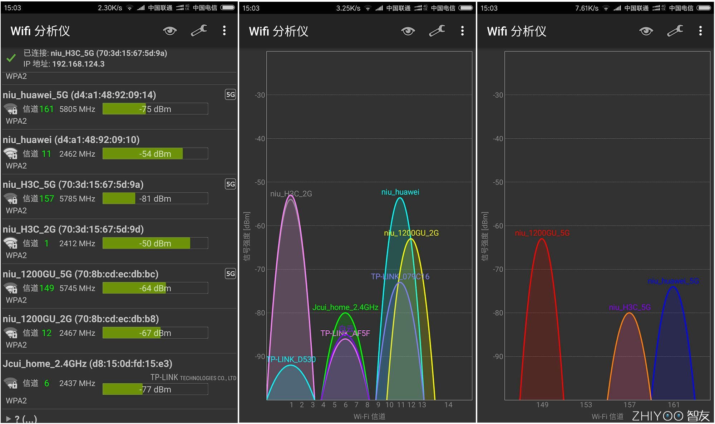The height and width of the screenshot is (424, 715).
Task: Select Jcui_home_2.4GHz network entry title
Action: click(x=88, y=364)
